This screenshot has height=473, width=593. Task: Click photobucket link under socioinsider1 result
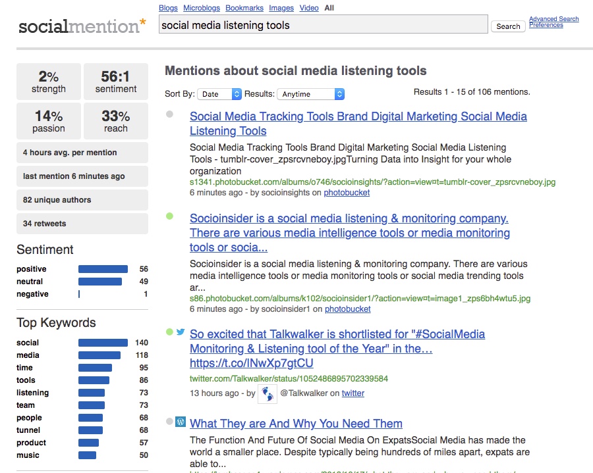(x=347, y=309)
